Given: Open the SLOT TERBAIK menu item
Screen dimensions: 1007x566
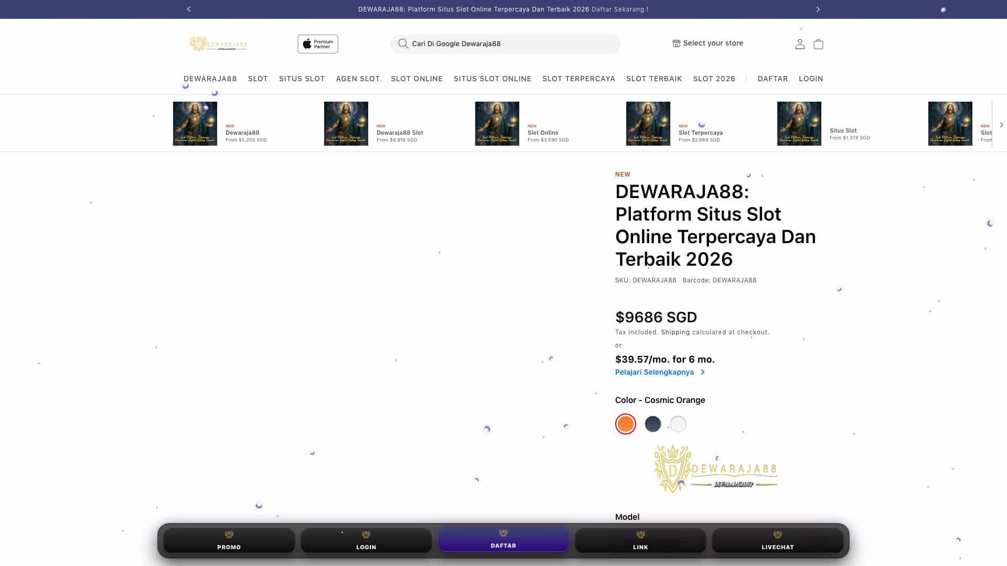Looking at the screenshot, I should 654,79.
